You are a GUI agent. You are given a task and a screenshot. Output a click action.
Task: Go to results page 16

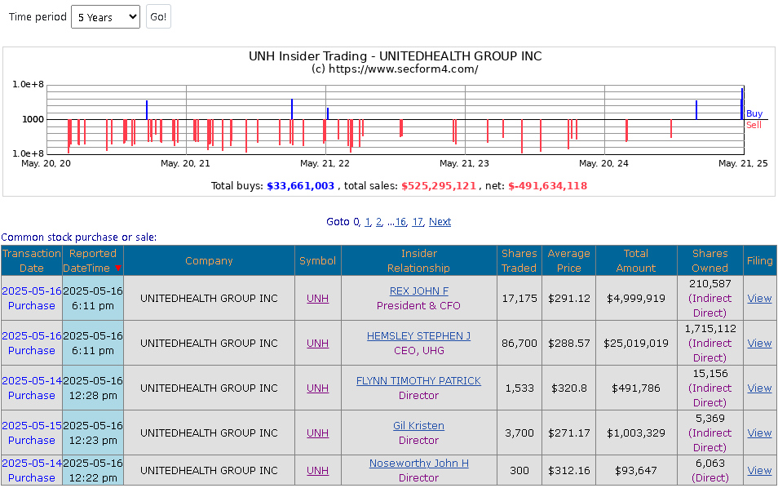(401, 222)
